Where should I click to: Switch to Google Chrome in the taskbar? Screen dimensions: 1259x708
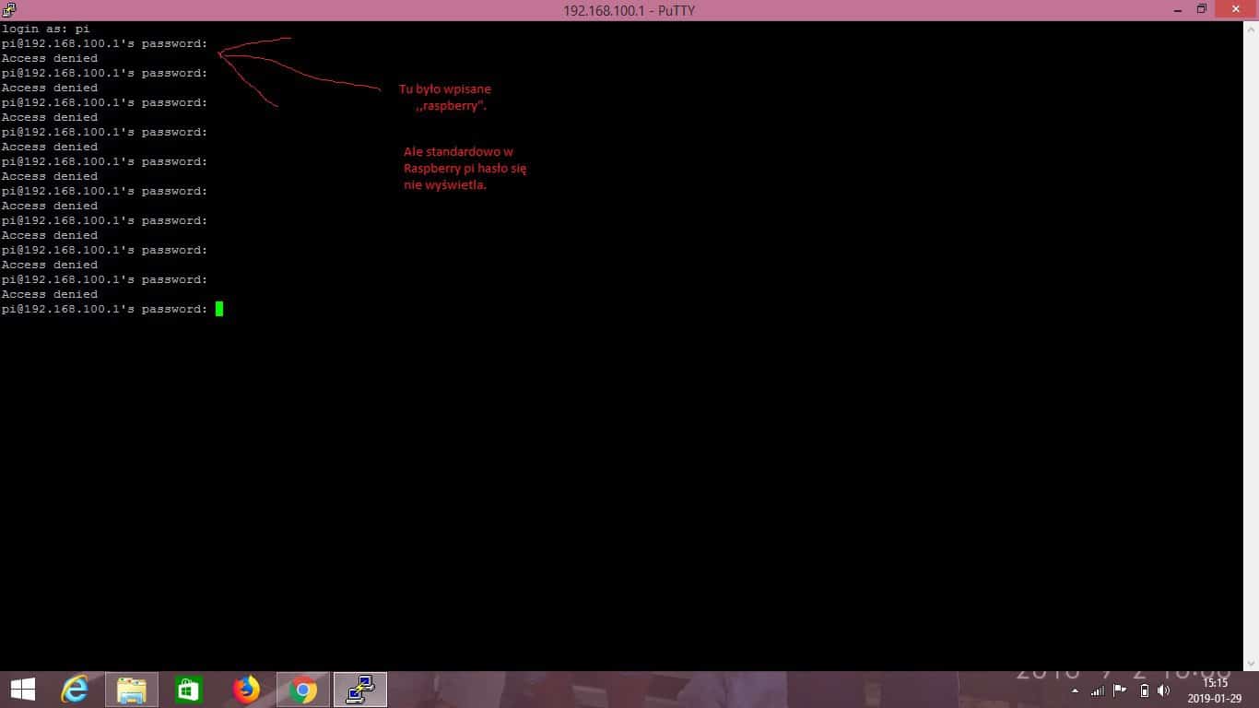pyautogui.click(x=302, y=690)
